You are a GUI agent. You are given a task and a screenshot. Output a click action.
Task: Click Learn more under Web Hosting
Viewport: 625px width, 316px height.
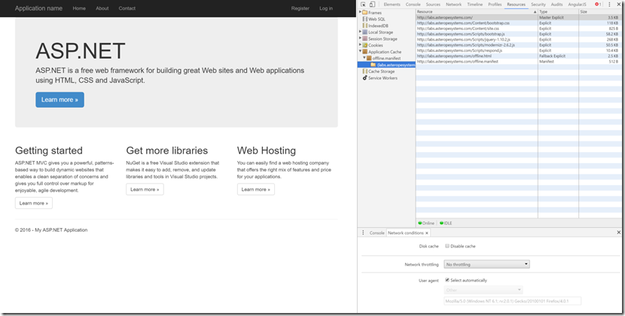coord(255,190)
